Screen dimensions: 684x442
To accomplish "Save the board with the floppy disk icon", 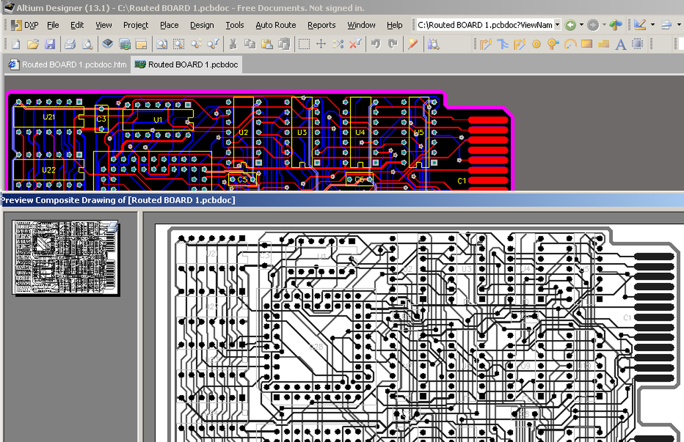I will point(50,44).
